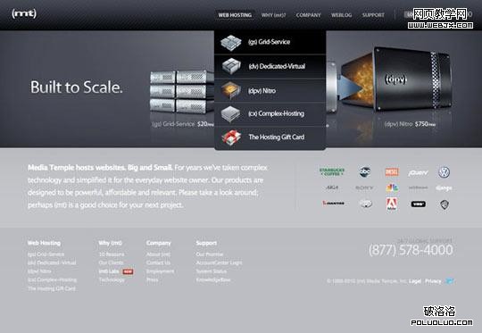
Task: Click the red Marvel client logo
Action: coord(392,172)
